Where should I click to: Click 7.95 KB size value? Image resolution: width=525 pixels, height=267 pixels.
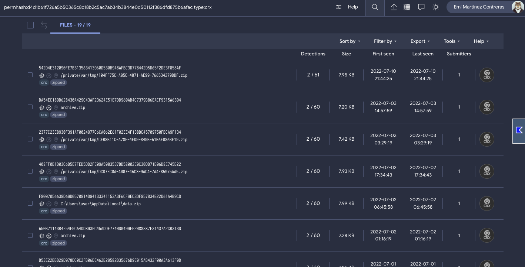coord(347,75)
